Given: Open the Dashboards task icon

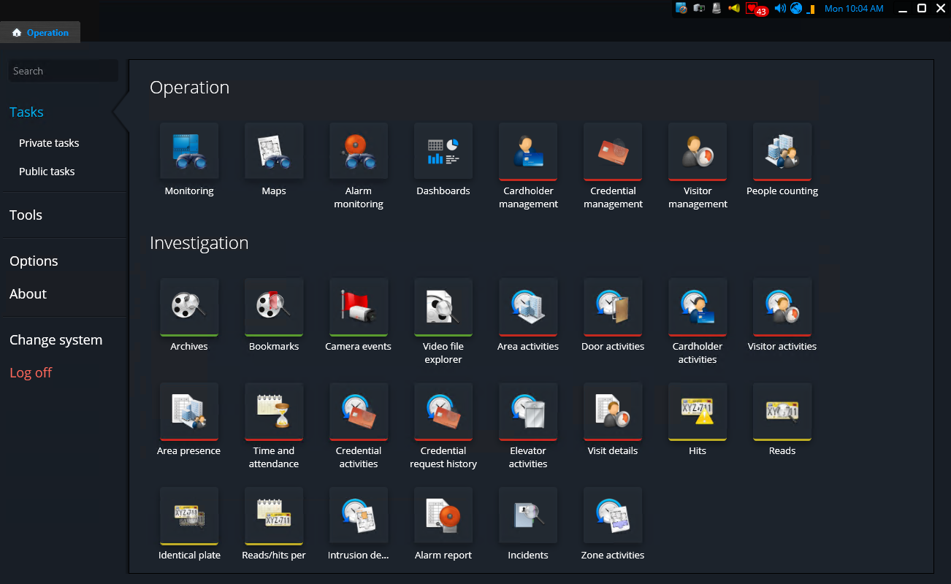Looking at the screenshot, I should tap(443, 151).
